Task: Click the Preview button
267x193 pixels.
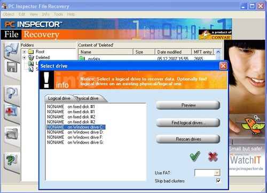Action: [x=188, y=105]
